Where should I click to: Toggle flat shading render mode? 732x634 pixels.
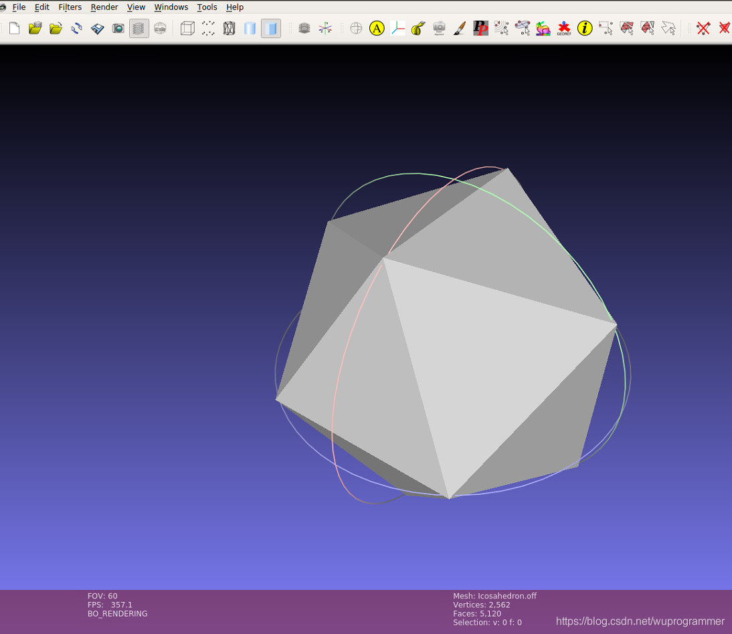click(271, 29)
